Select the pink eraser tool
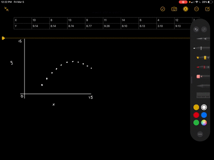The image size is (214, 160). click(203, 76)
